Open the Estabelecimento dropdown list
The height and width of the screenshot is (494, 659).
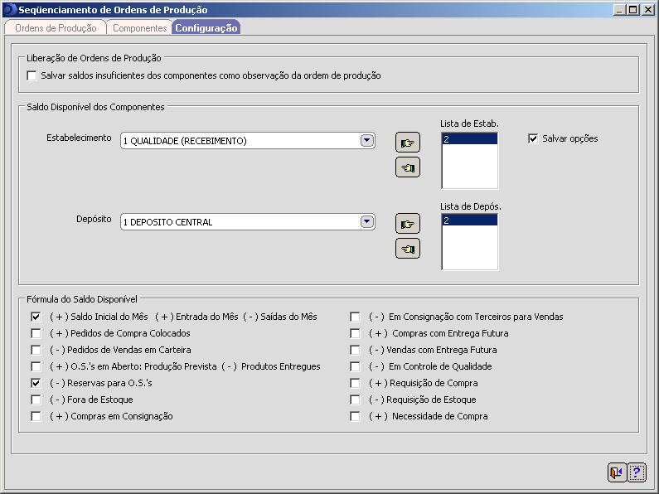(x=367, y=141)
